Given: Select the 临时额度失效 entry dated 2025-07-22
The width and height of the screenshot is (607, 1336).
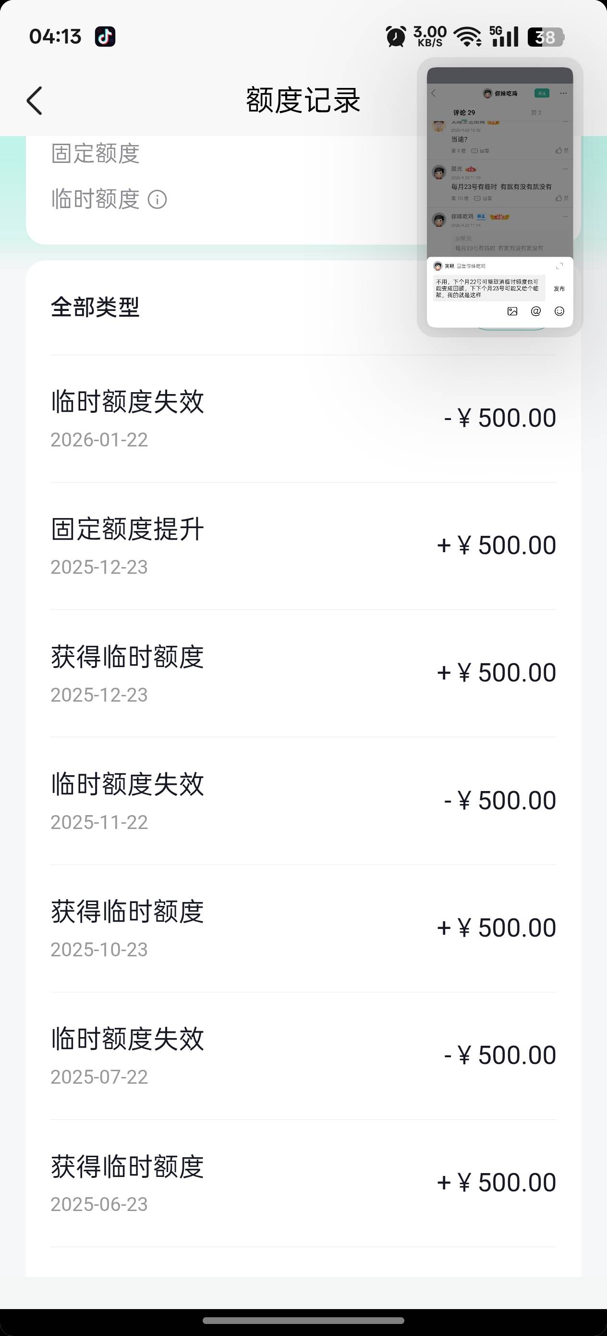Looking at the screenshot, I should point(303,1056).
